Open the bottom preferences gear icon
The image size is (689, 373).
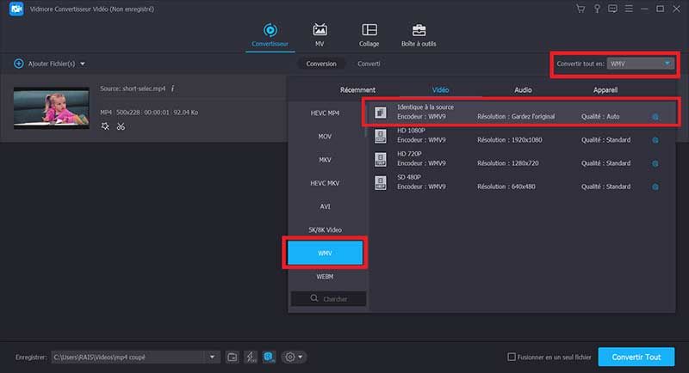pos(290,357)
